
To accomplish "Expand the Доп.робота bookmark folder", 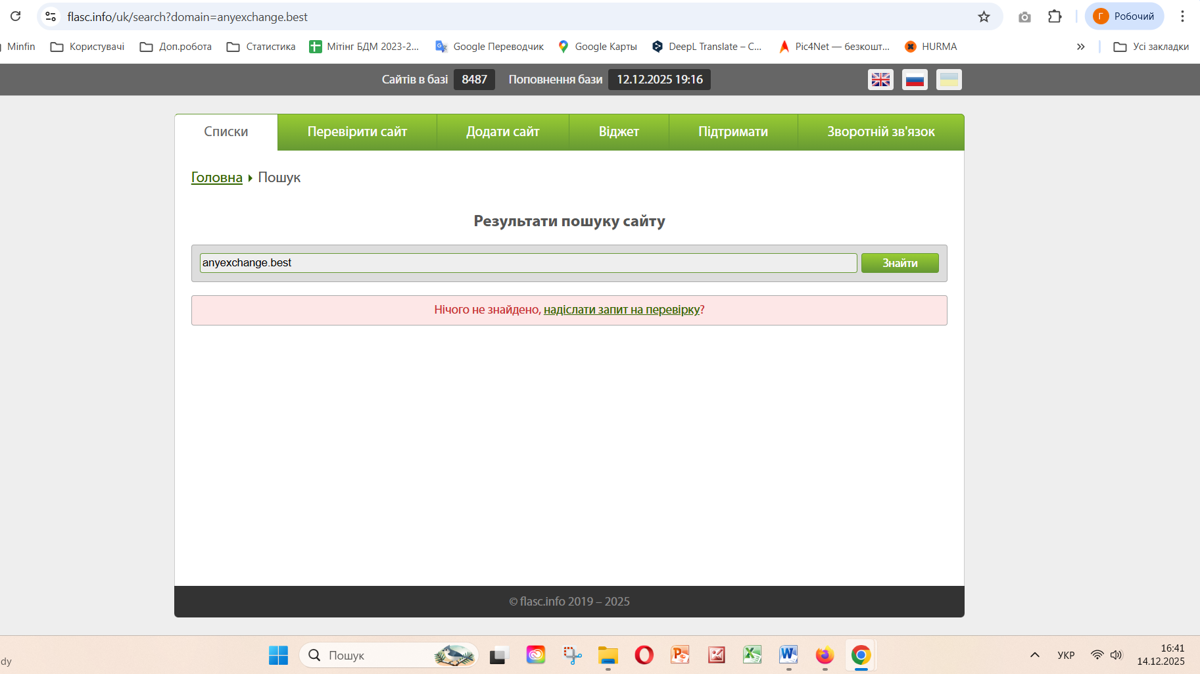I will [176, 47].
